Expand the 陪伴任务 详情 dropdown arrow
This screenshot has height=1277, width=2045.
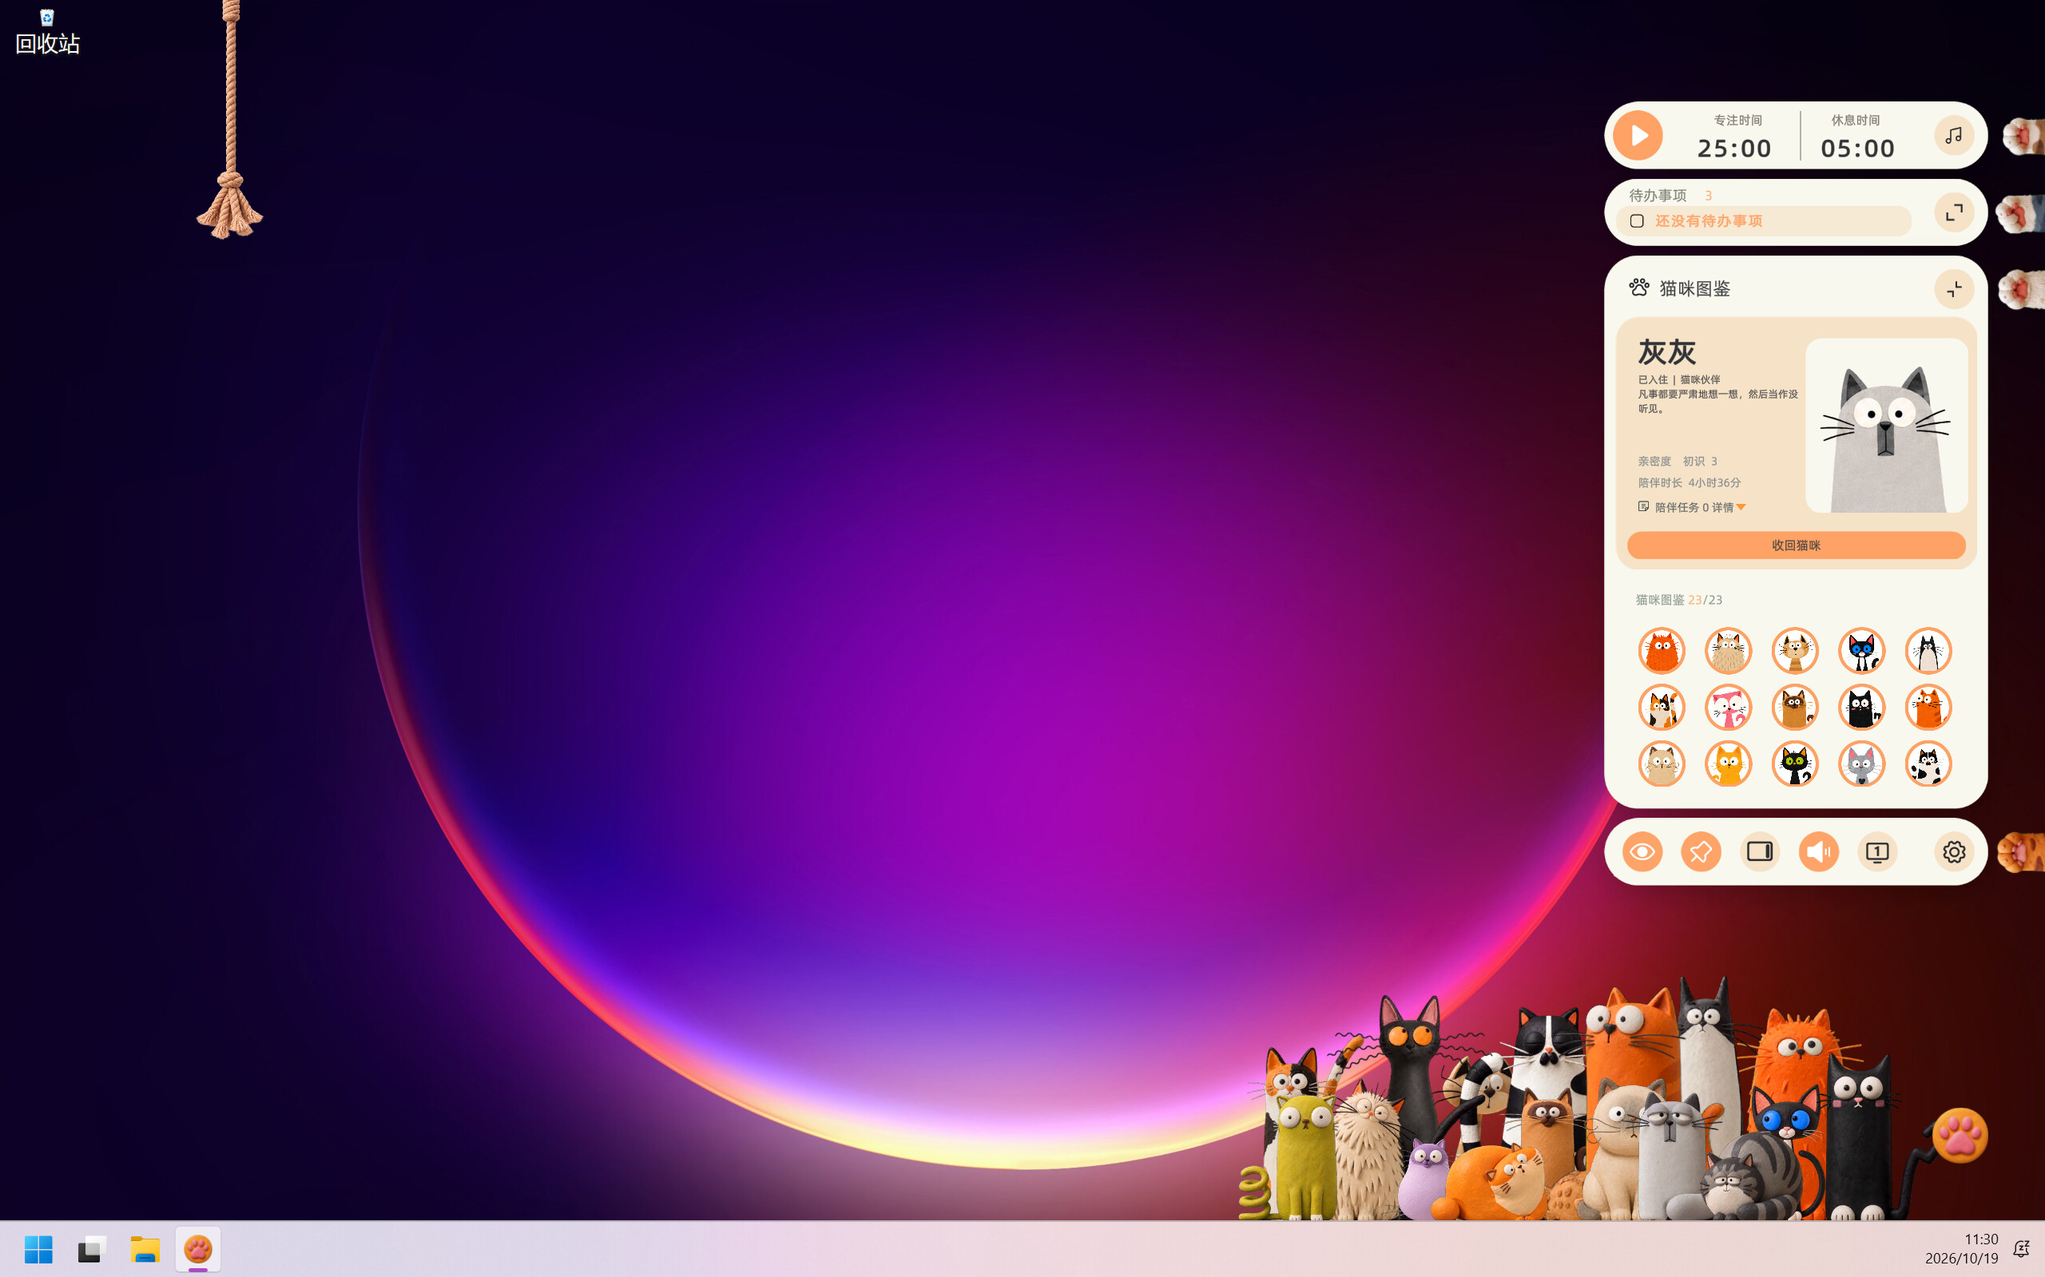(1741, 508)
